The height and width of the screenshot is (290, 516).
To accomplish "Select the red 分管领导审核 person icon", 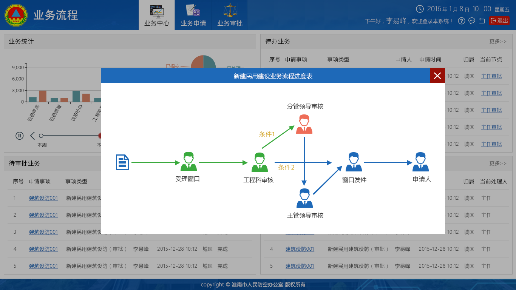I will 304,124.
